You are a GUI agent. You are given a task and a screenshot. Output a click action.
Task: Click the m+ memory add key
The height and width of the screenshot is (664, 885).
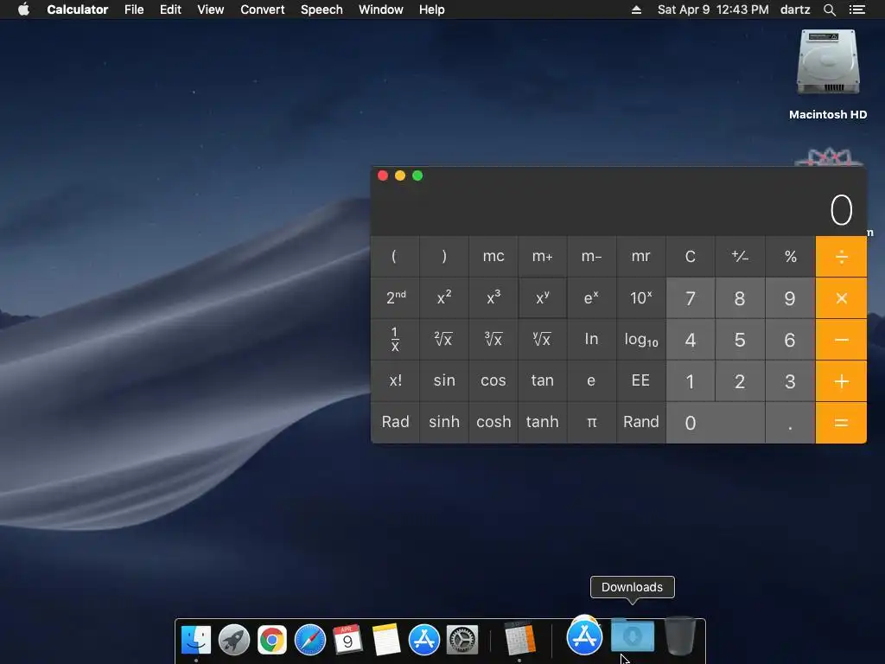point(543,256)
